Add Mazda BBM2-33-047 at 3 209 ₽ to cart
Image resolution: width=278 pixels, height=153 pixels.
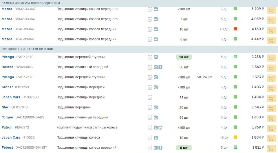coord(271,10)
